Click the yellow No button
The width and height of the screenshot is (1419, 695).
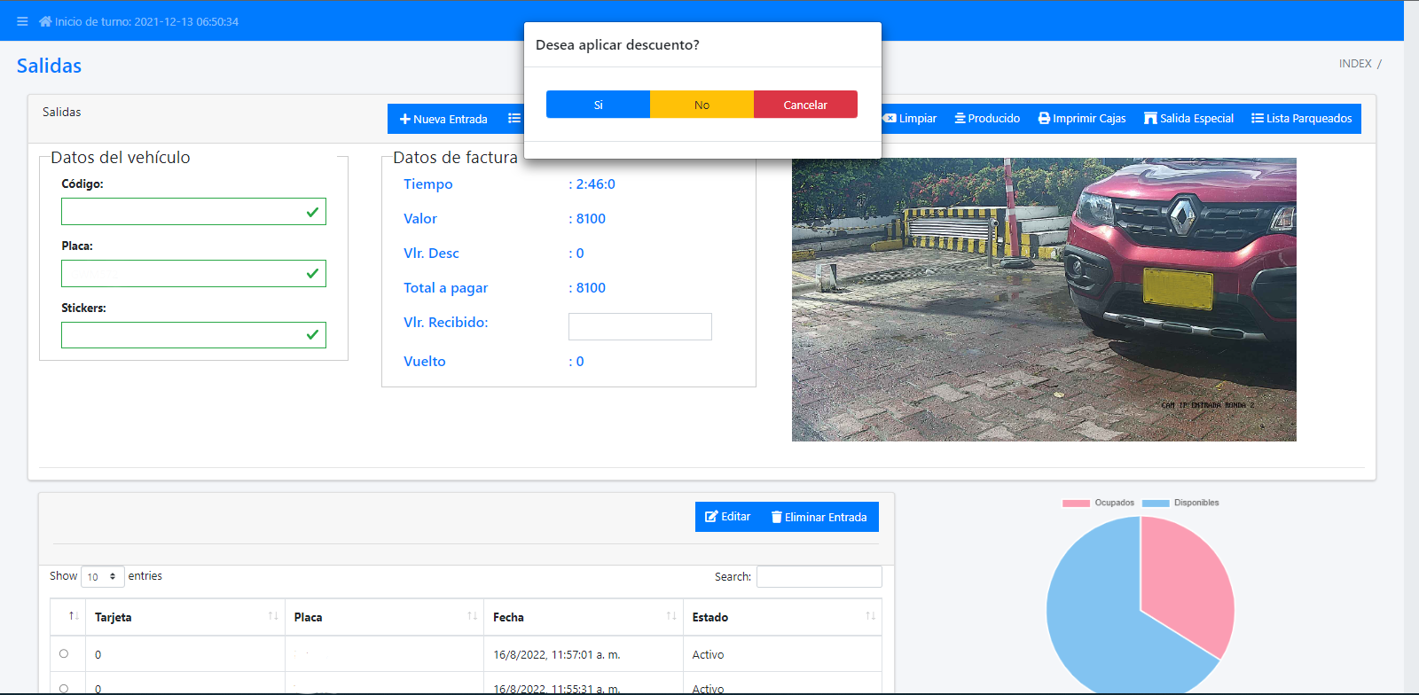coord(702,105)
